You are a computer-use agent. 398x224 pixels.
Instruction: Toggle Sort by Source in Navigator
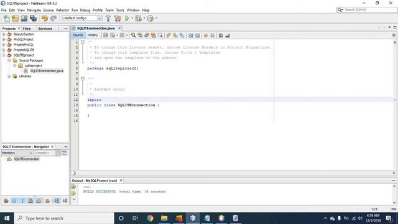[x=65, y=201]
